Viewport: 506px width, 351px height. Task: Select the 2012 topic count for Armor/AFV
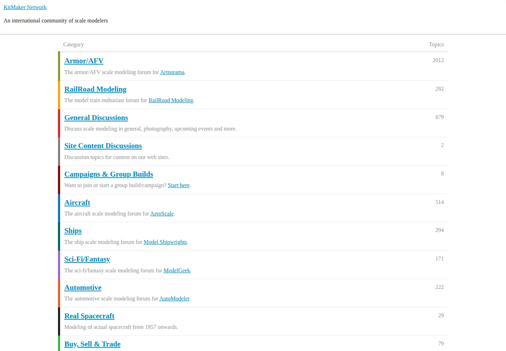(438, 60)
